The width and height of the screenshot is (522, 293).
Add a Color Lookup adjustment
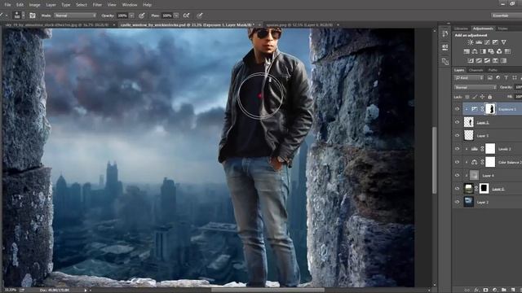507,51
